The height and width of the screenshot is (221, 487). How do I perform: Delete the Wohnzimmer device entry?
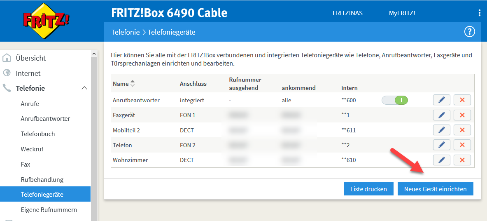pos(462,160)
